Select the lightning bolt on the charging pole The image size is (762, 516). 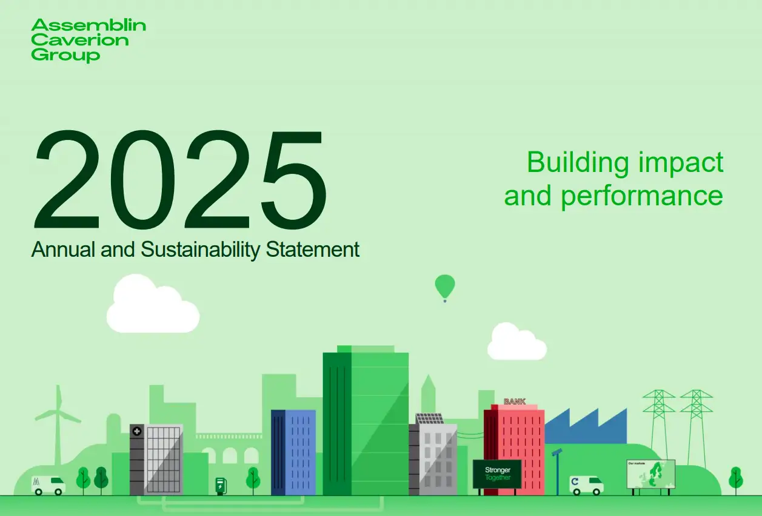[220, 487]
